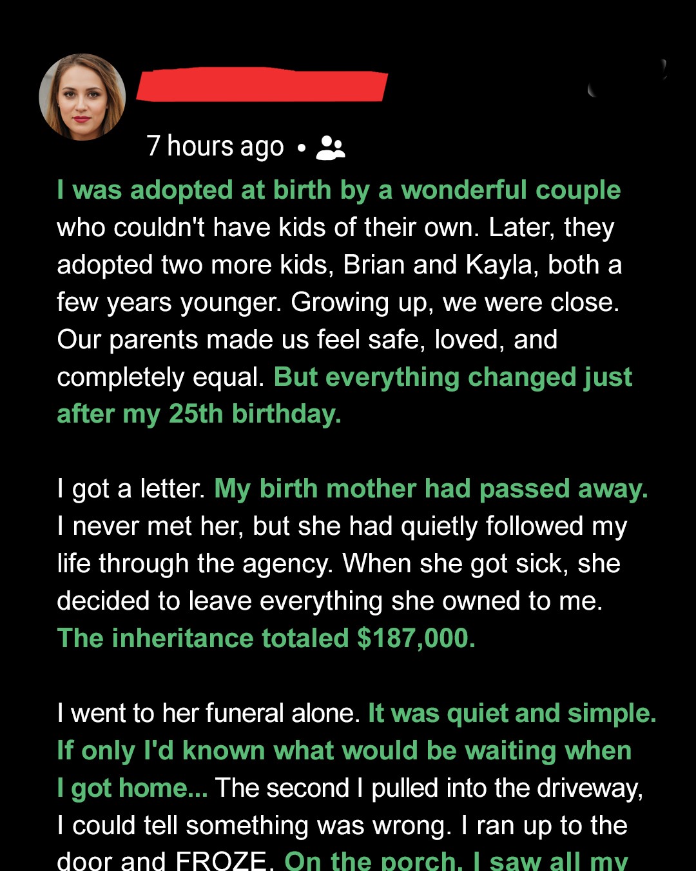Click "I was adopted at birth" green headline
This screenshot has width=696, height=871.
pos(338,190)
